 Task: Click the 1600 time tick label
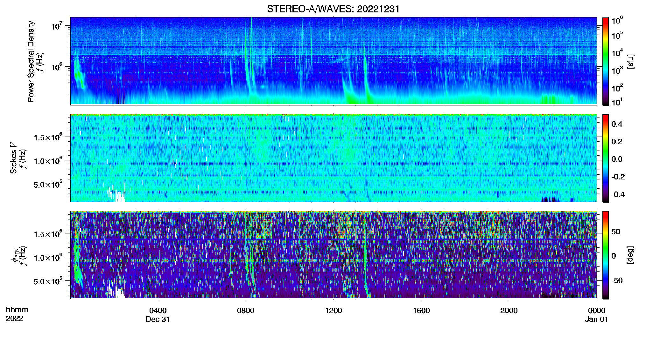pyautogui.click(x=421, y=311)
